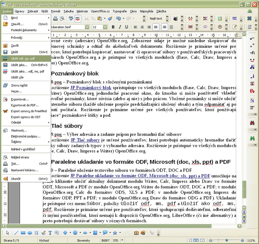The height and width of the screenshot is (244, 259).
Task: Click the 112% zoom level indicator
Action: click(252, 240)
